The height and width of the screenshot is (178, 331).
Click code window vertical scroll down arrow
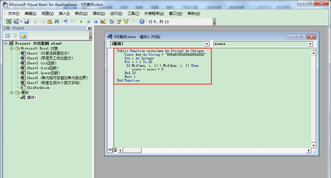tap(313, 145)
